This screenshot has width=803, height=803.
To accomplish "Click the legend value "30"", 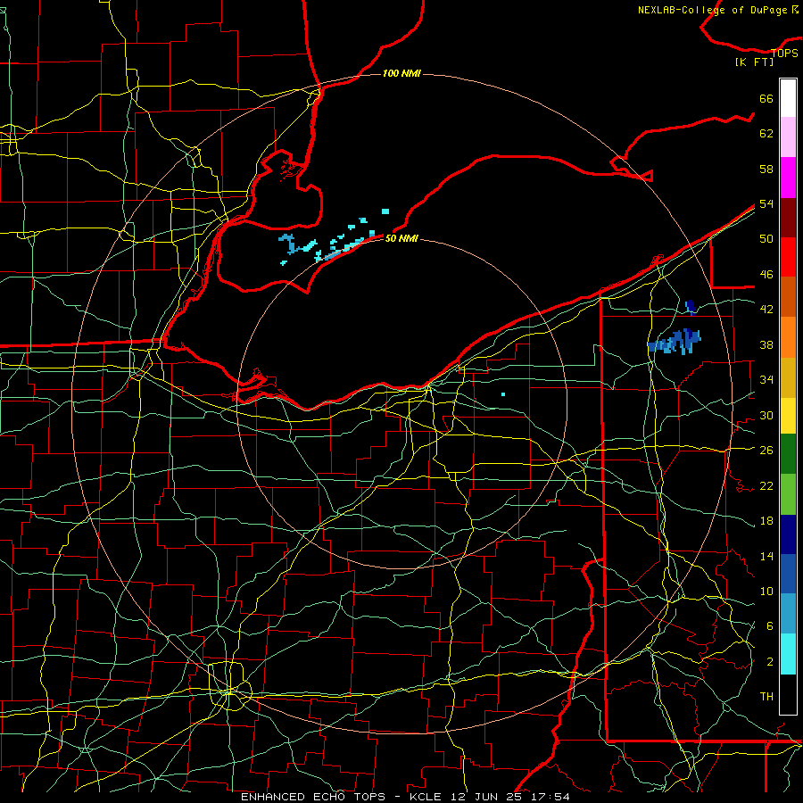I will [766, 415].
